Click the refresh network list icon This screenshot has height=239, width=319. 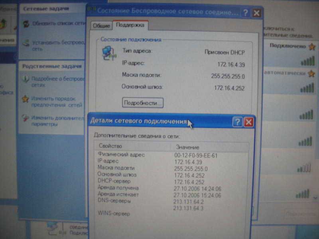[x=26, y=24]
